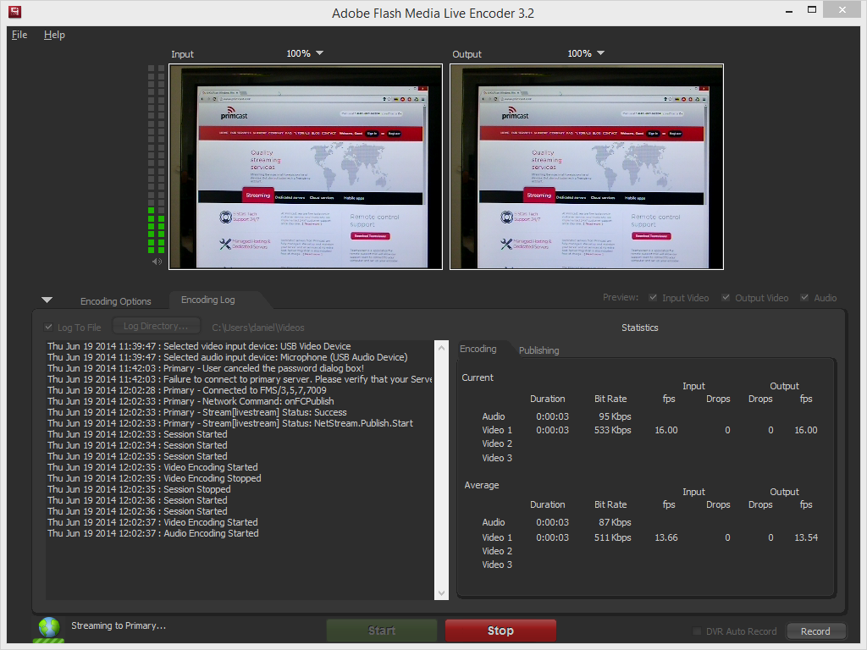This screenshot has width=867, height=650.
Task: Click the Average input fps value 13.66
Action: tap(666, 537)
